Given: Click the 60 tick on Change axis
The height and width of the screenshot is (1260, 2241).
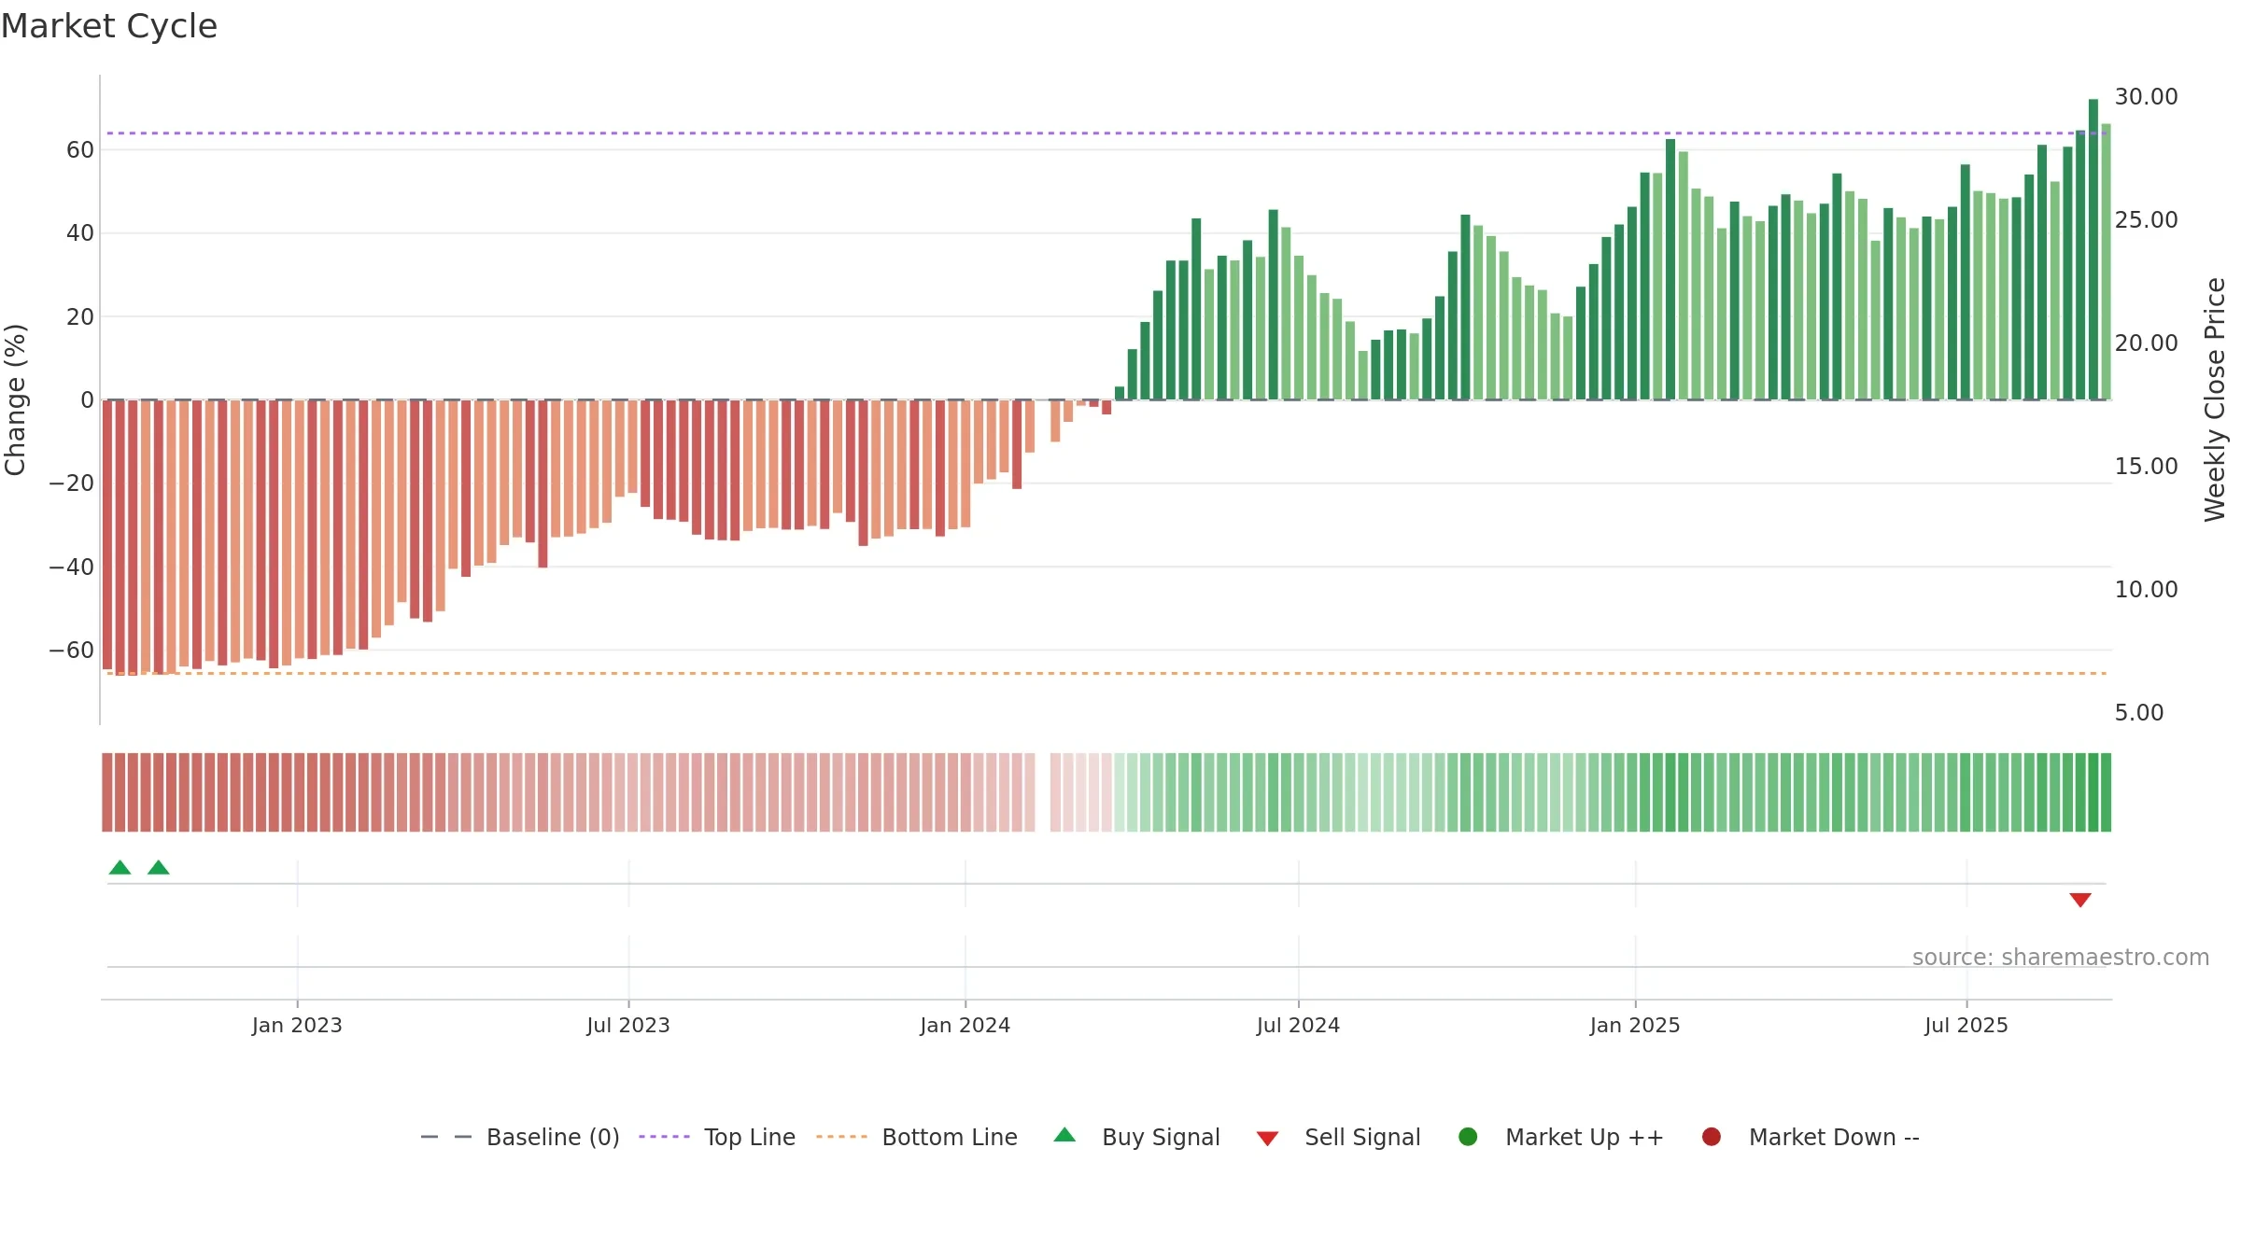Looking at the screenshot, I should click(80, 150).
